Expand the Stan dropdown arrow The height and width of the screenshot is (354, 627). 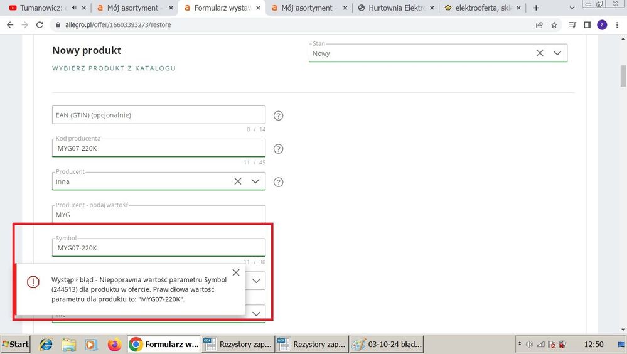pyautogui.click(x=557, y=53)
